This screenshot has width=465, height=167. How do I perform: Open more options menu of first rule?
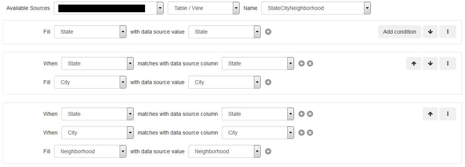click(x=448, y=32)
